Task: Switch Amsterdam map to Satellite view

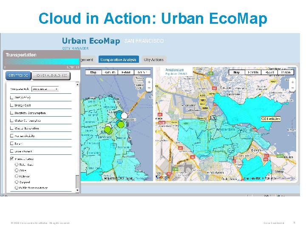Action: [x=253, y=72]
